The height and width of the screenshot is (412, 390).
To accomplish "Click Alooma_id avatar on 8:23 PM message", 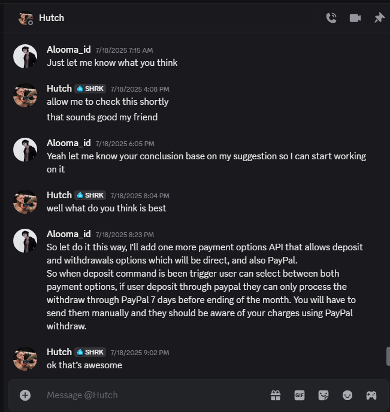I will pyautogui.click(x=25, y=241).
